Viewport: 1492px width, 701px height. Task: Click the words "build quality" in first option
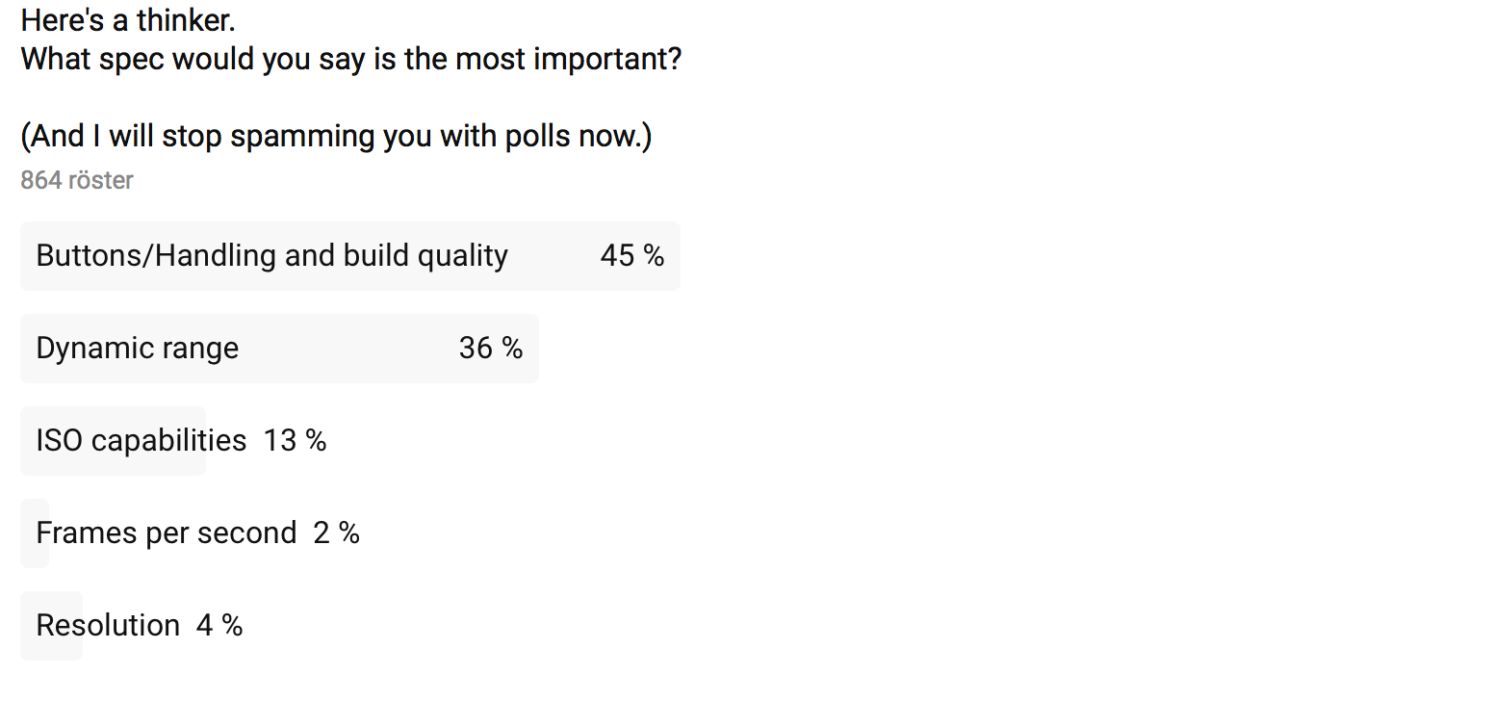[425, 255]
